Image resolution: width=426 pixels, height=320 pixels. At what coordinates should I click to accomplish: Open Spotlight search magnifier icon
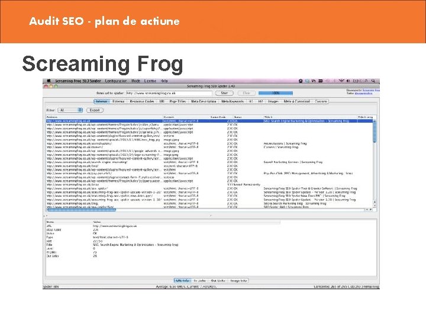[373, 81]
